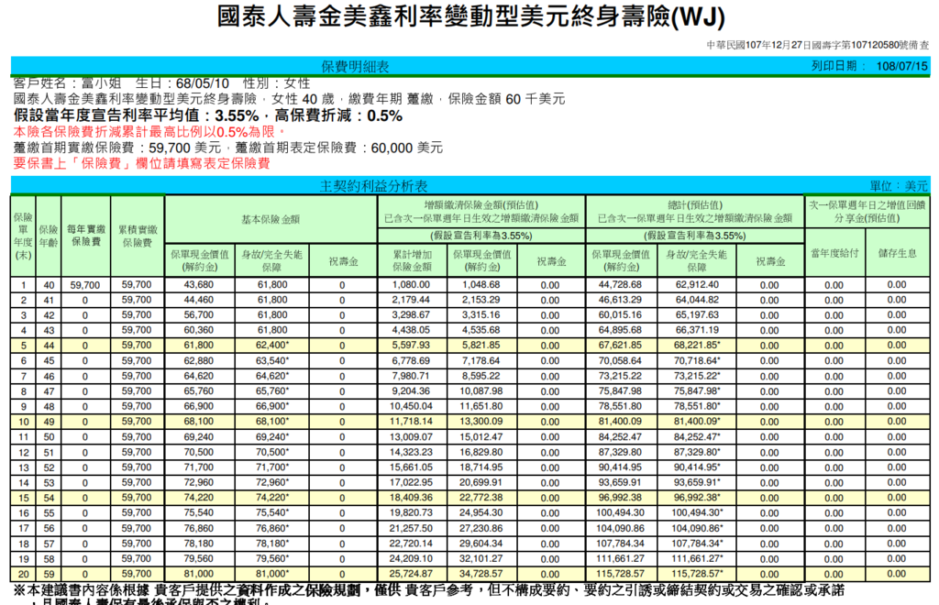Click the cell "46,613.29" in year 2
Image resolution: width=939 pixels, height=605 pixels.
pos(621,300)
